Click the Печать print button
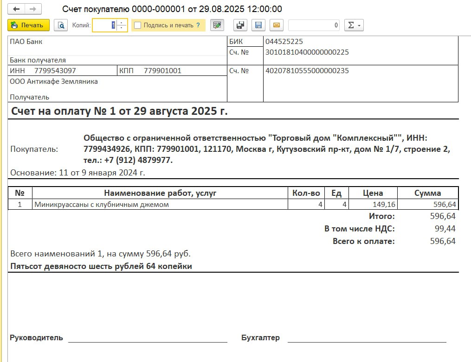 coord(28,25)
